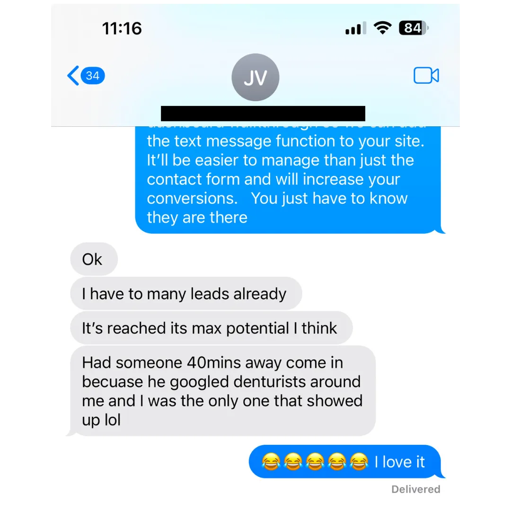The image size is (511, 511).
Task: Tap "It's reached its max potential" bubble
Action: [211, 328]
